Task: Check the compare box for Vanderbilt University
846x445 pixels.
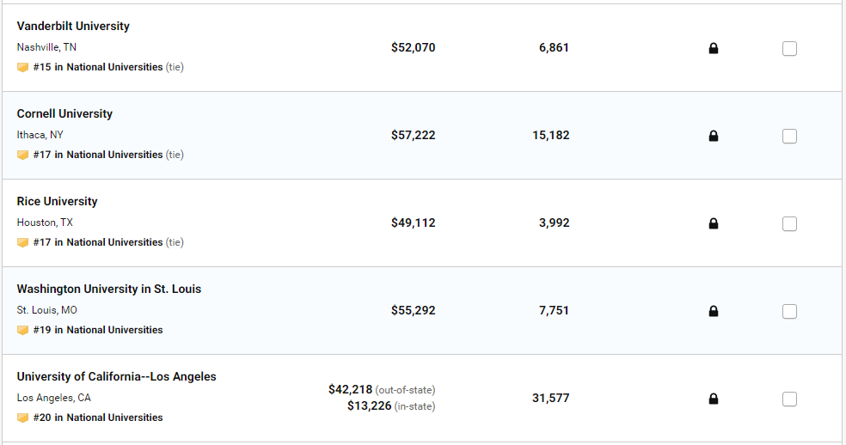Action: tap(789, 48)
